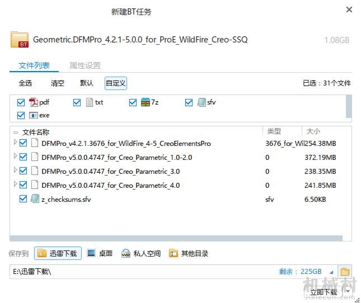Screen dimensions: 361x303
Task: Click the pdf file type icon
Action: (34, 102)
